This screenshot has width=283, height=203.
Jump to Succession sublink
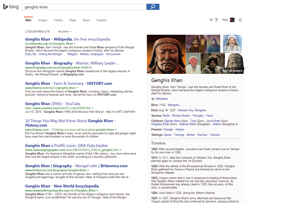coord(113,54)
